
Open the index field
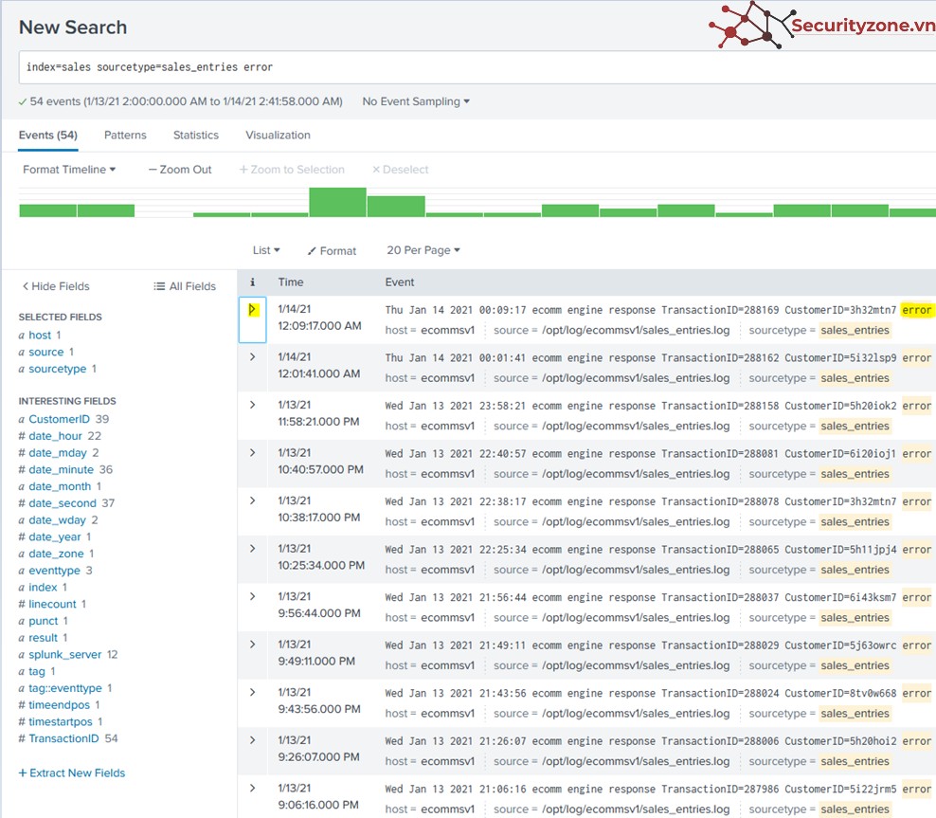tap(43, 587)
